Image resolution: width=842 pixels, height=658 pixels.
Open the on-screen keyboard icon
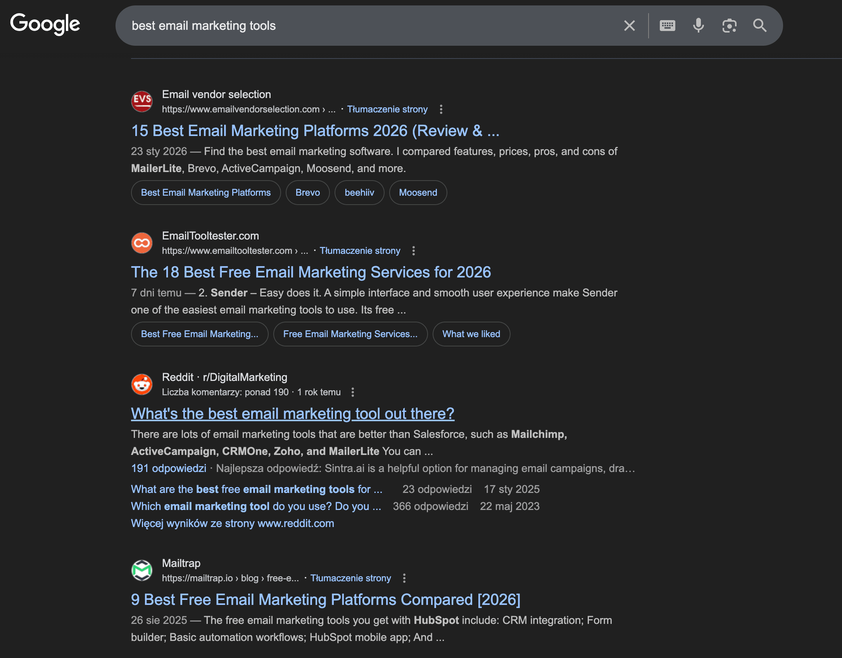pyautogui.click(x=667, y=26)
